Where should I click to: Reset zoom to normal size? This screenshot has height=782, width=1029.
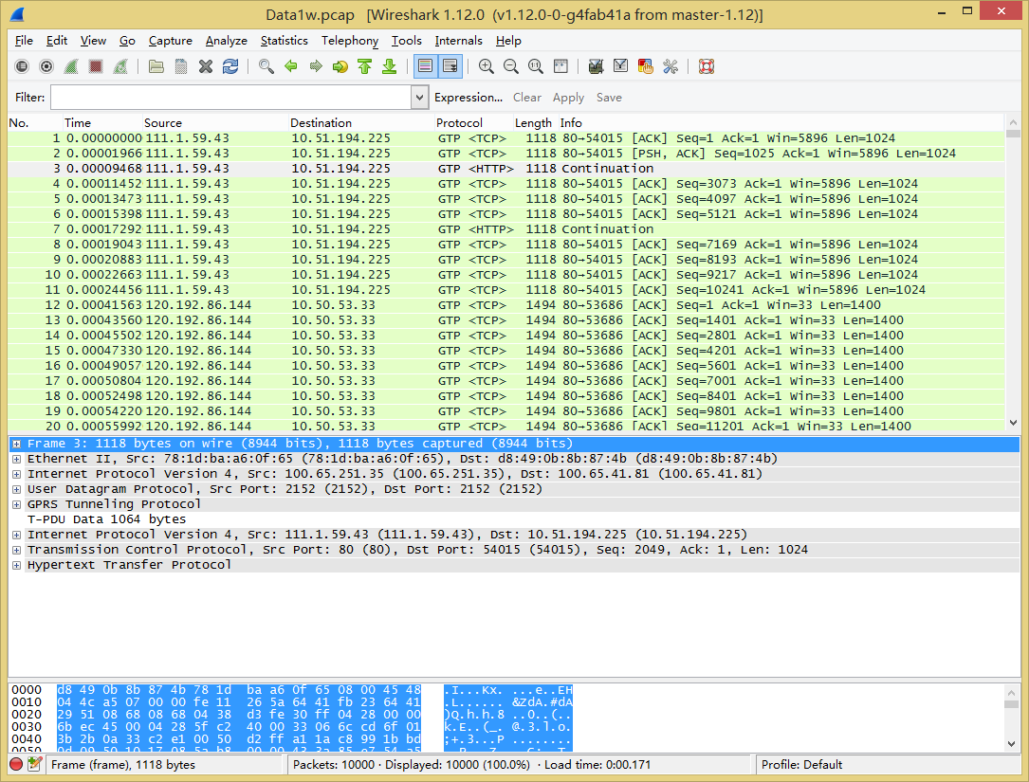click(x=536, y=66)
